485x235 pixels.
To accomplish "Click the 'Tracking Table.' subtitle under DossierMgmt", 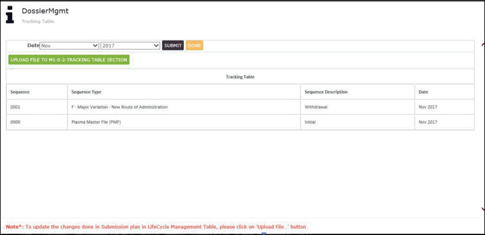I will 39,21.
